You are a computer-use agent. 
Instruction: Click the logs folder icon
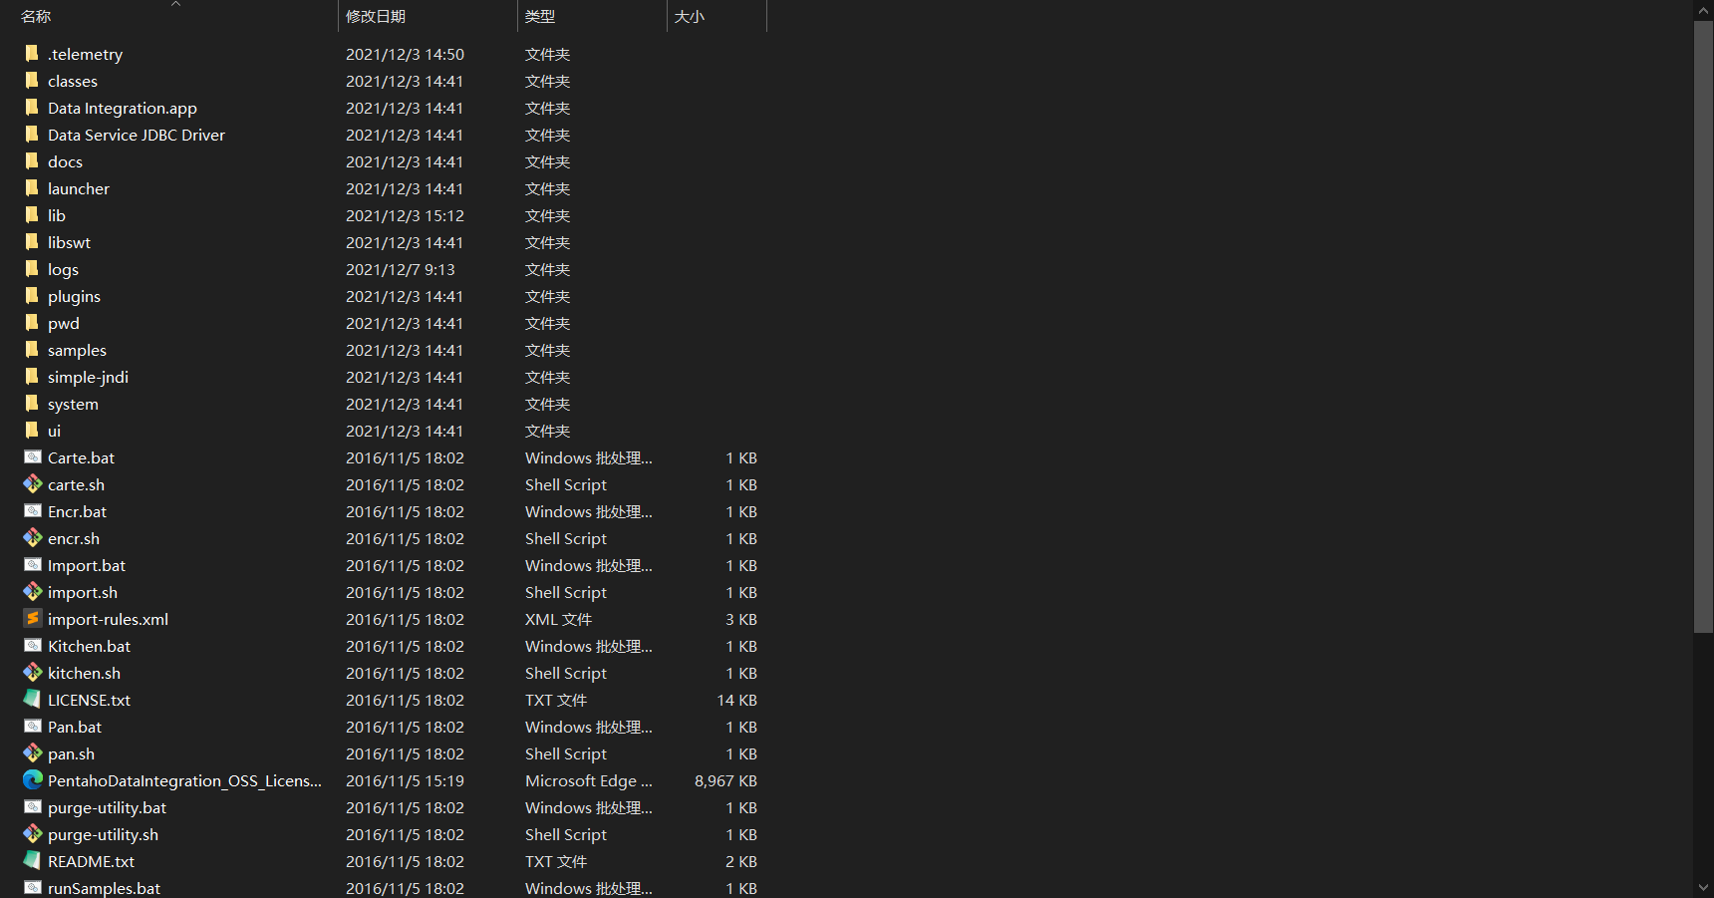[x=32, y=268]
